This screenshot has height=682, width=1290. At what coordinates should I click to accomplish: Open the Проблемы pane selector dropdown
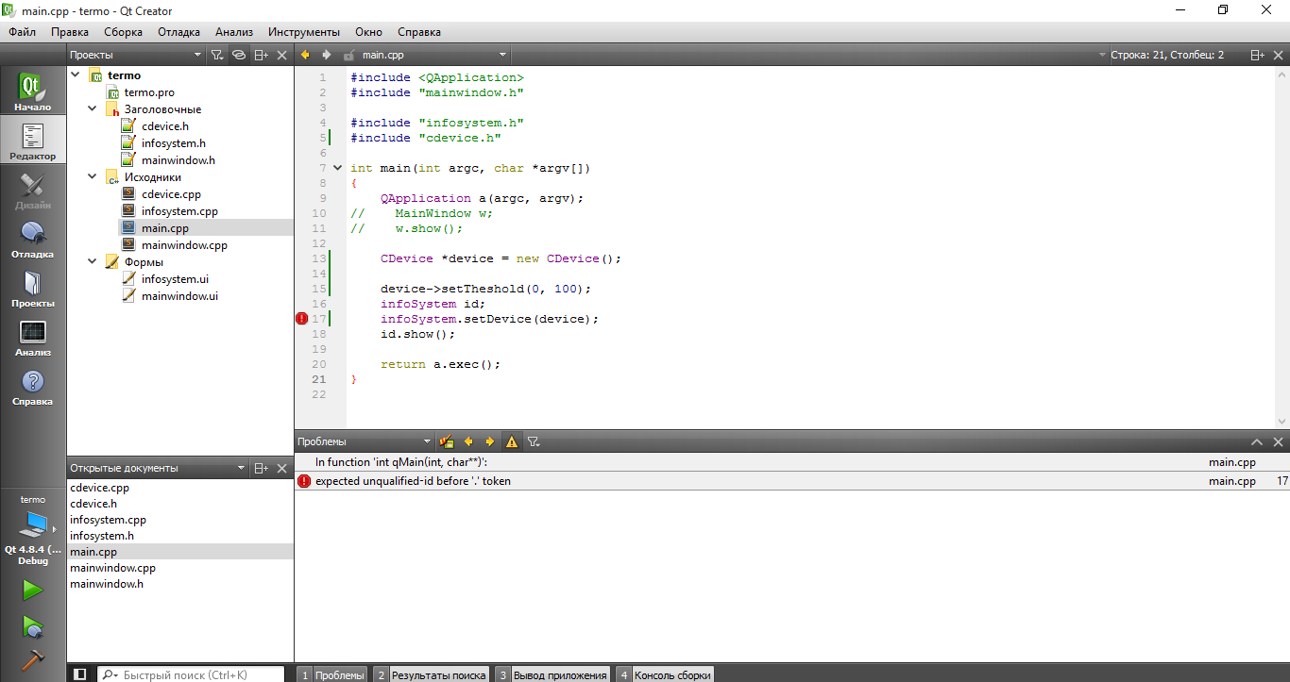point(364,441)
